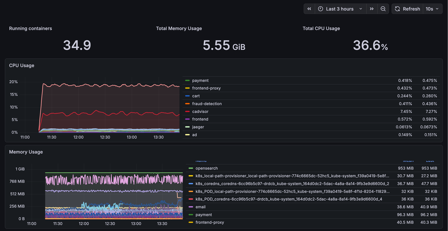Open the Total Memory Usage panel title

179,29
